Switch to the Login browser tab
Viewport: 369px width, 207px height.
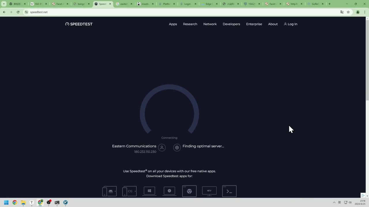pyautogui.click(x=187, y=4)
